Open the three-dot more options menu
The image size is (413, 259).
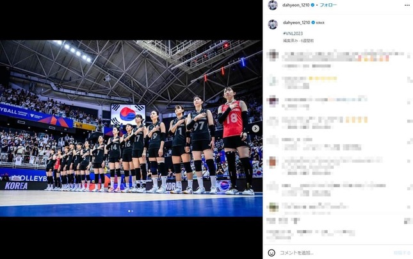point(407,5)
